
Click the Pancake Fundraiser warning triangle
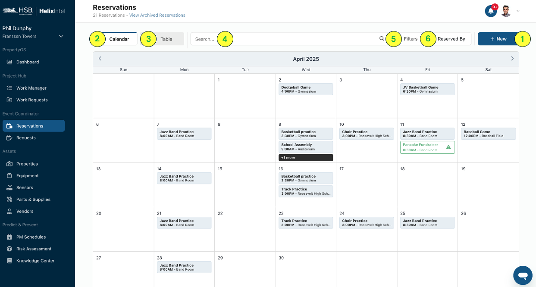[x=448, y=147]
